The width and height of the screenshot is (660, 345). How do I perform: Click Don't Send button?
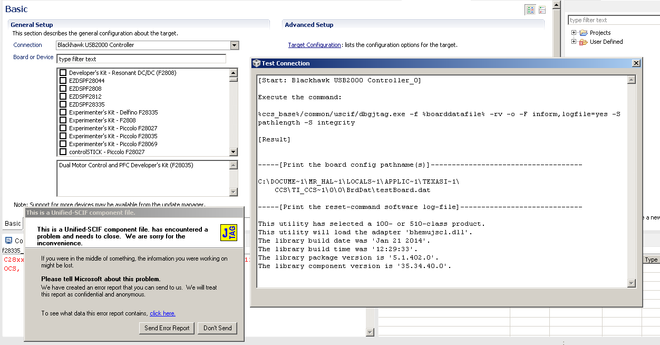click(218, 328)
